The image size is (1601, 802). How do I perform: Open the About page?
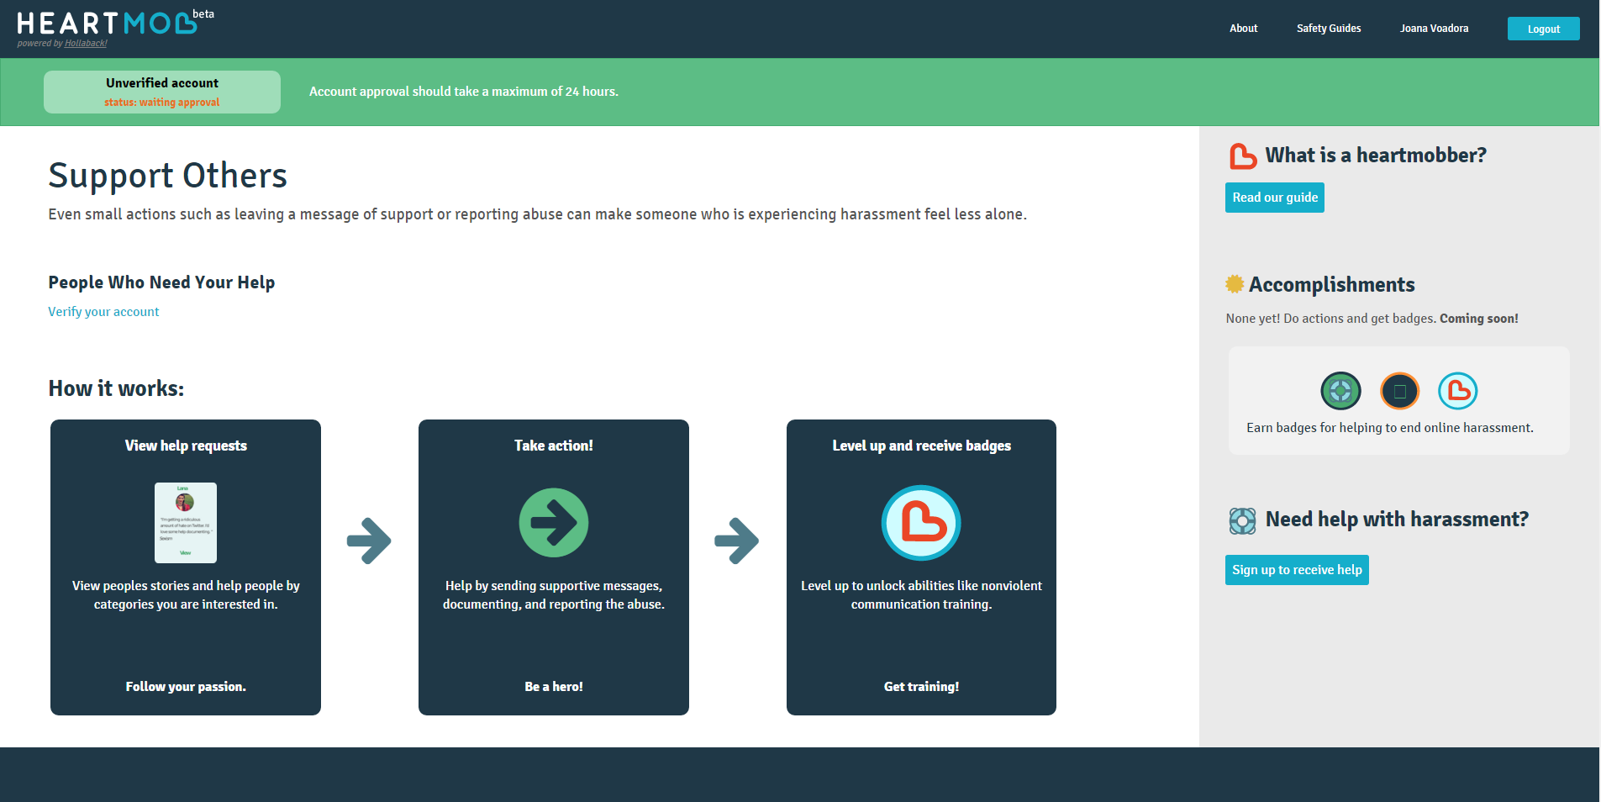[x=1244, y=29]
